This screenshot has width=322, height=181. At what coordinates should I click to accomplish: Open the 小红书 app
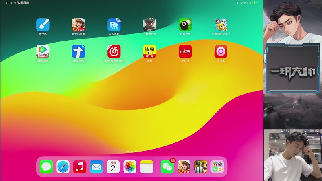185,51
